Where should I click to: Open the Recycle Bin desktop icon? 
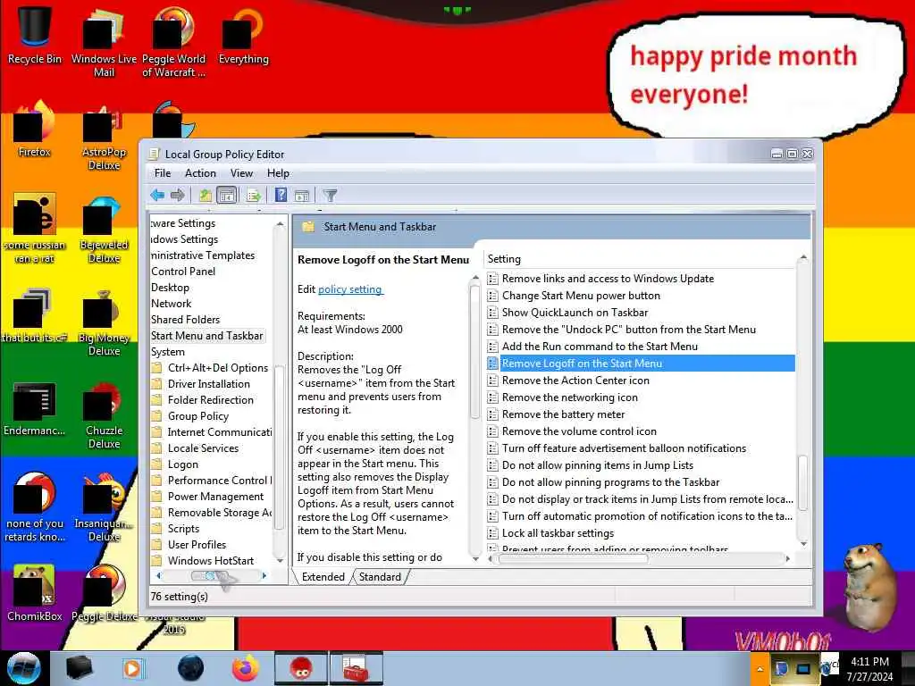pyautogui.click(x=35, y=35)
